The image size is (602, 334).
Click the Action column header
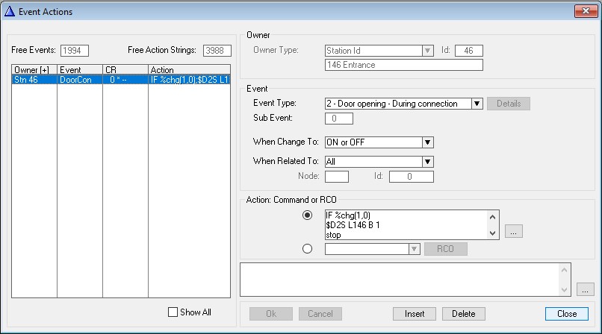point(189,70)
